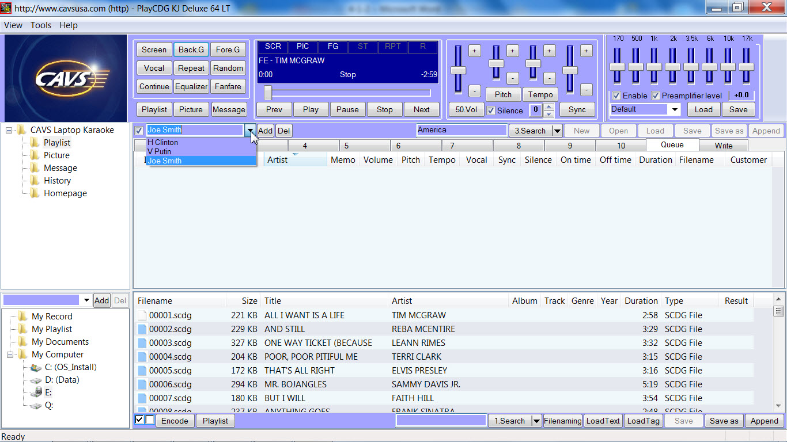787x442 pixels.
Task: Toggle the FG indicator in the display
Action: click(333, 47)
